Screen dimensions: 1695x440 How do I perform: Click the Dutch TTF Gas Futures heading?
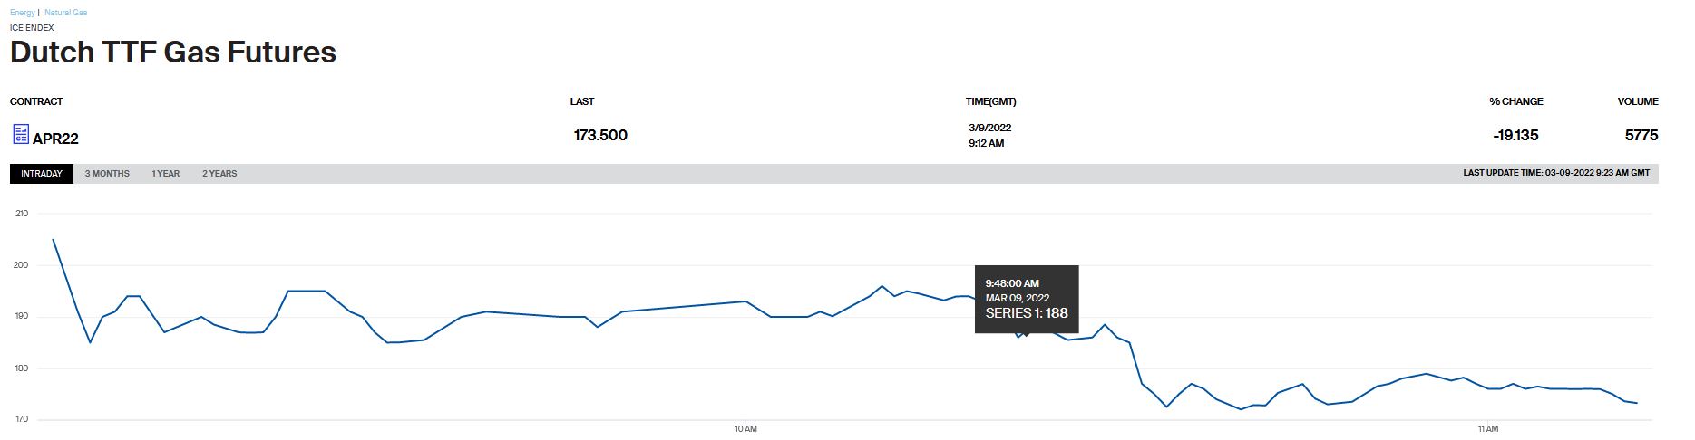tap(173, 53)
